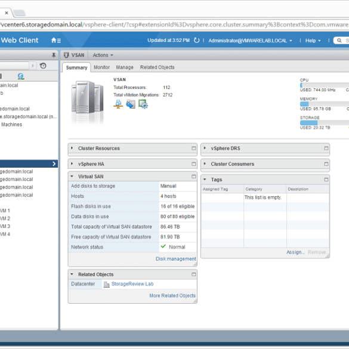The width and height of the screenshot is (349, 349).
Task: Pin the navigator panel with pushpin icon
Action: coord(54,55)
